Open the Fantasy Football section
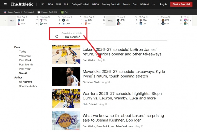197x132 pixels. [111, 4]
